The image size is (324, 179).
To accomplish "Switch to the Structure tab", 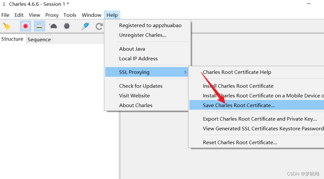I will click(12, 39).
